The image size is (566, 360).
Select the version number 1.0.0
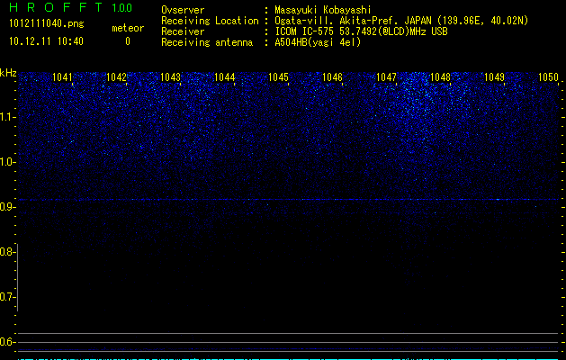pos(122,7)
